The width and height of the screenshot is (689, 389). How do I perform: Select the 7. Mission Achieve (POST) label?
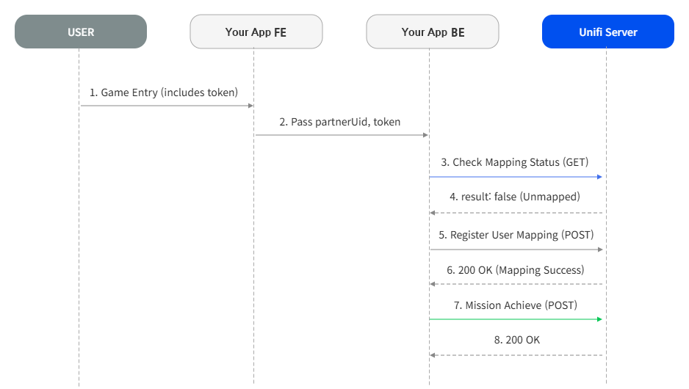tap(516, 305)
